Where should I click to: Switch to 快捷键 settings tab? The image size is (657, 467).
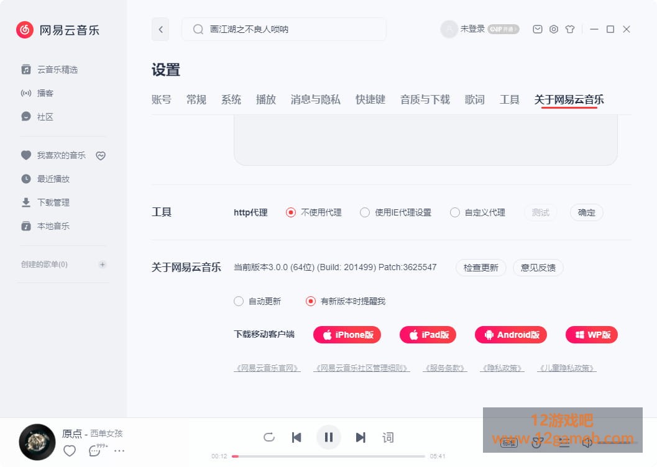pyautogui.click(x=370, y=99)
